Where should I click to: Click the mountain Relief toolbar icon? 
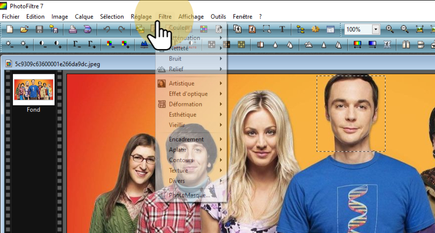pyautogui.click(x=309, y=45)
